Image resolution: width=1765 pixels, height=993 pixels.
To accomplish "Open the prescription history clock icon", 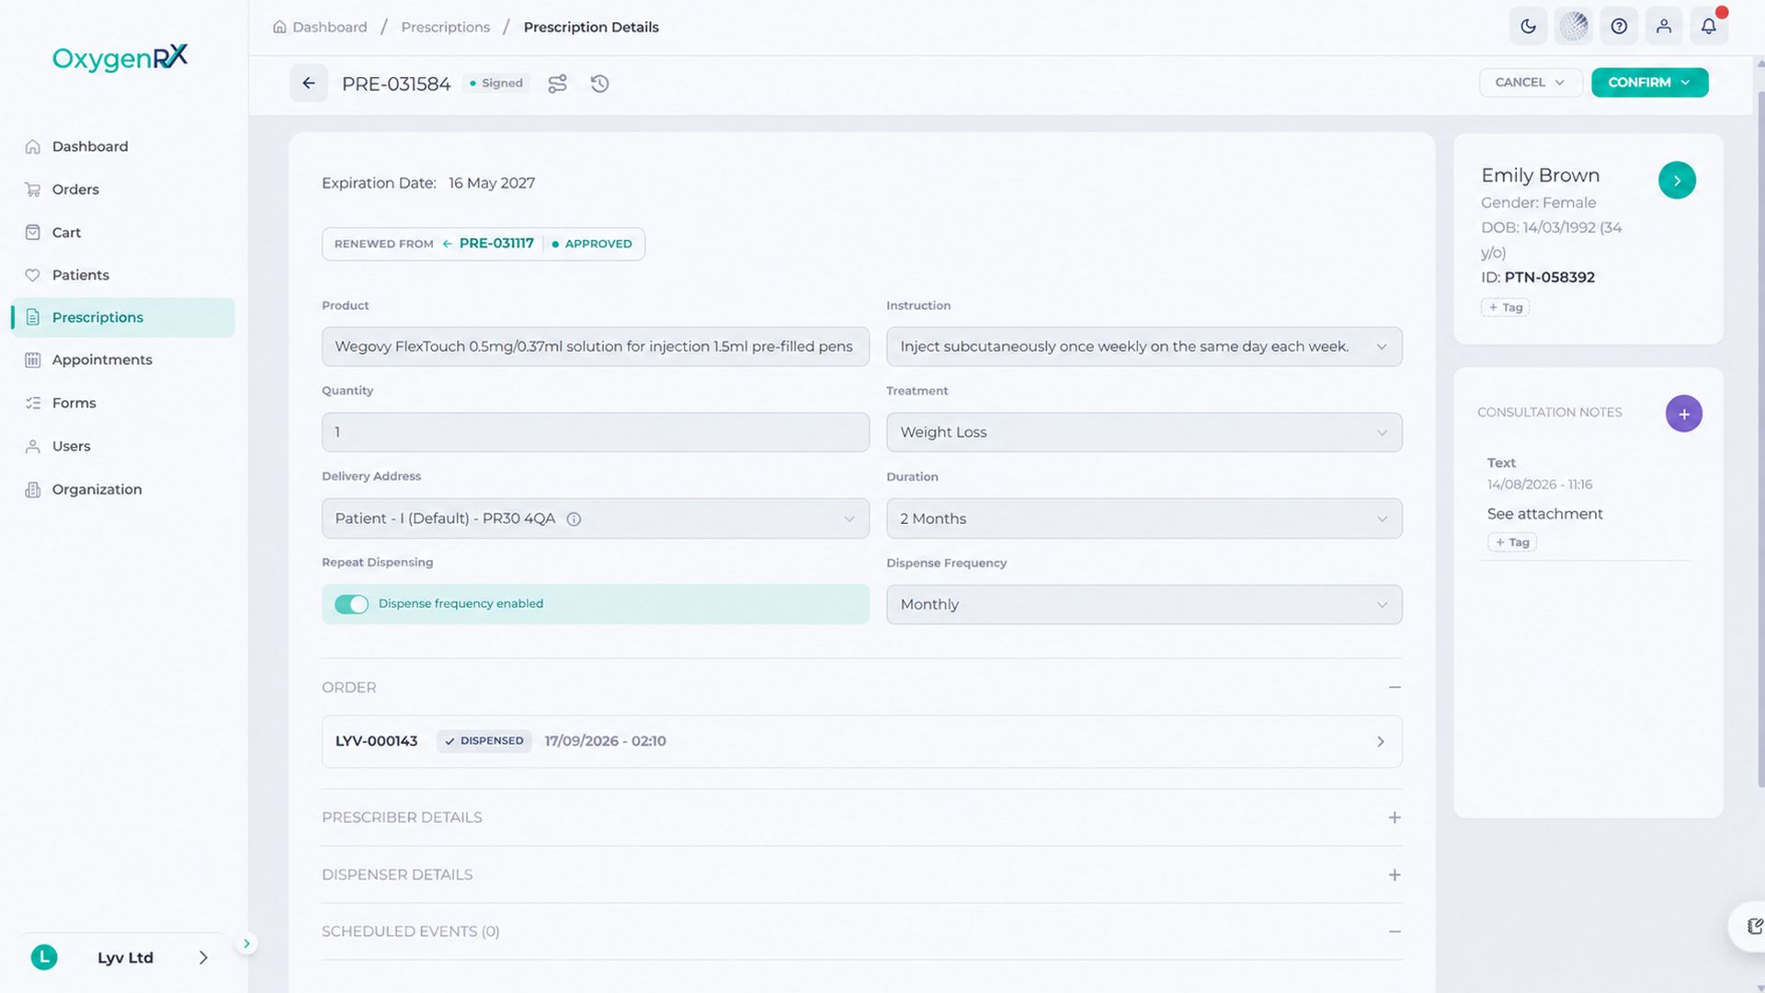I will tap(599, 84).
